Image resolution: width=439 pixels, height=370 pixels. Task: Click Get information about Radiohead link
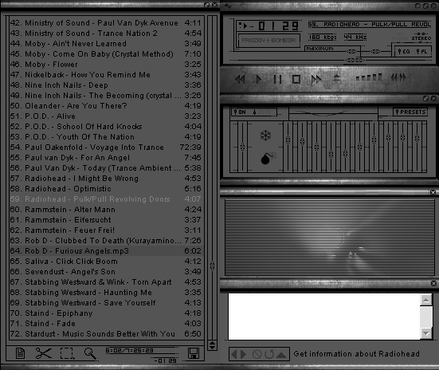356,354
